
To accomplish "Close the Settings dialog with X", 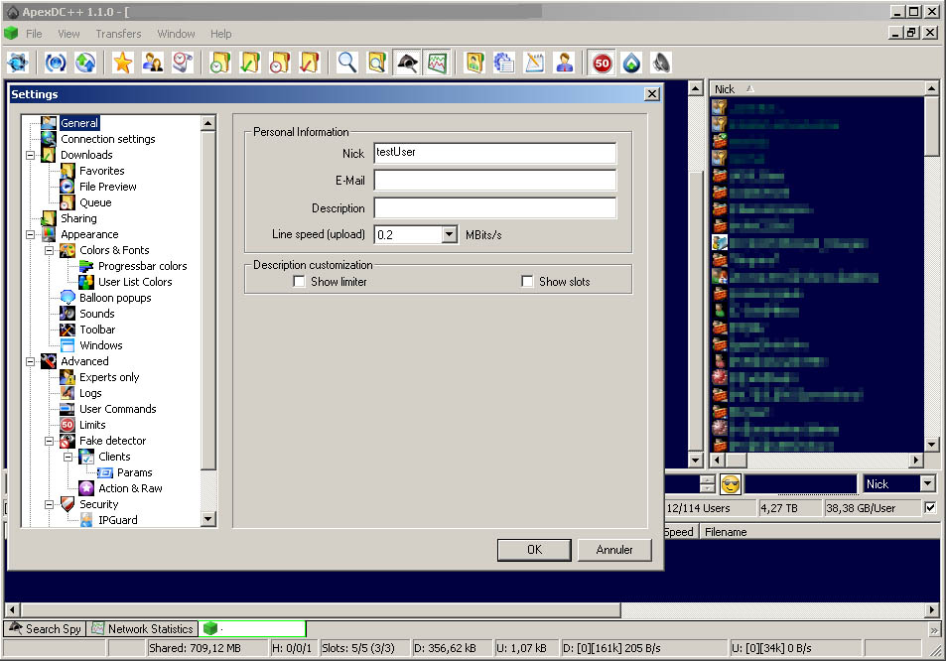I will [x=651, y=94].
